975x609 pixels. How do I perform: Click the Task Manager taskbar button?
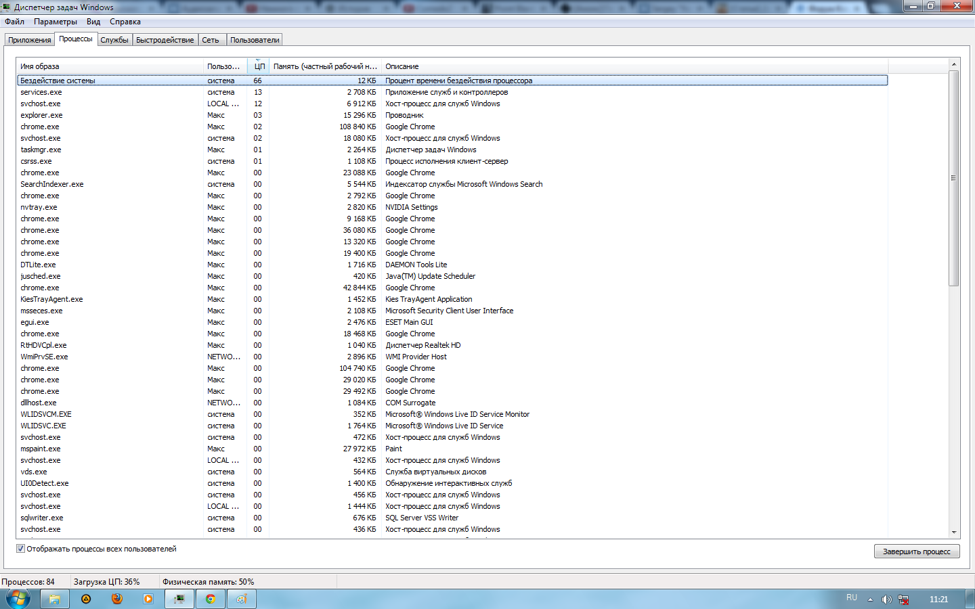click(179, 599)
